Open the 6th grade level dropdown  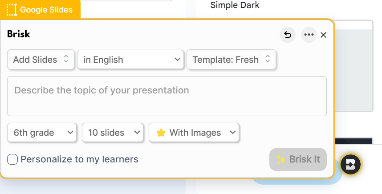click(43, 133)
